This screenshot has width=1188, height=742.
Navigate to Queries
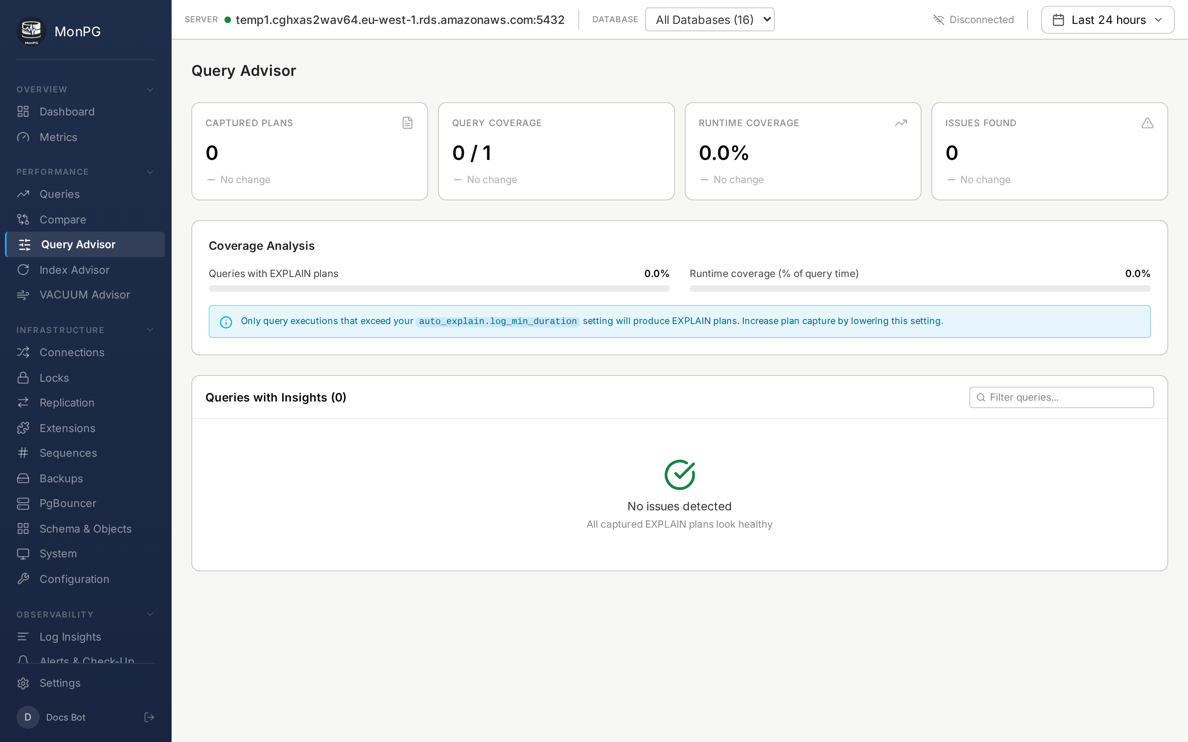[85, 194]
